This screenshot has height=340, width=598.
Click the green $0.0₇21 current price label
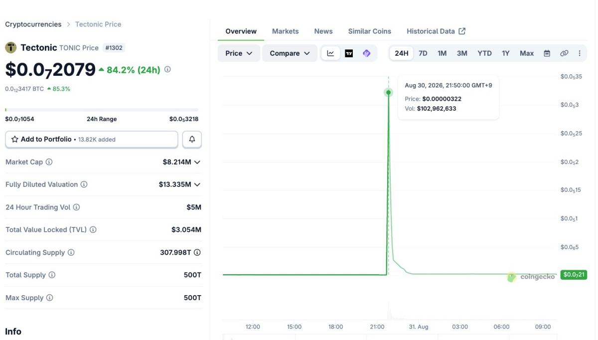(574, 275)
